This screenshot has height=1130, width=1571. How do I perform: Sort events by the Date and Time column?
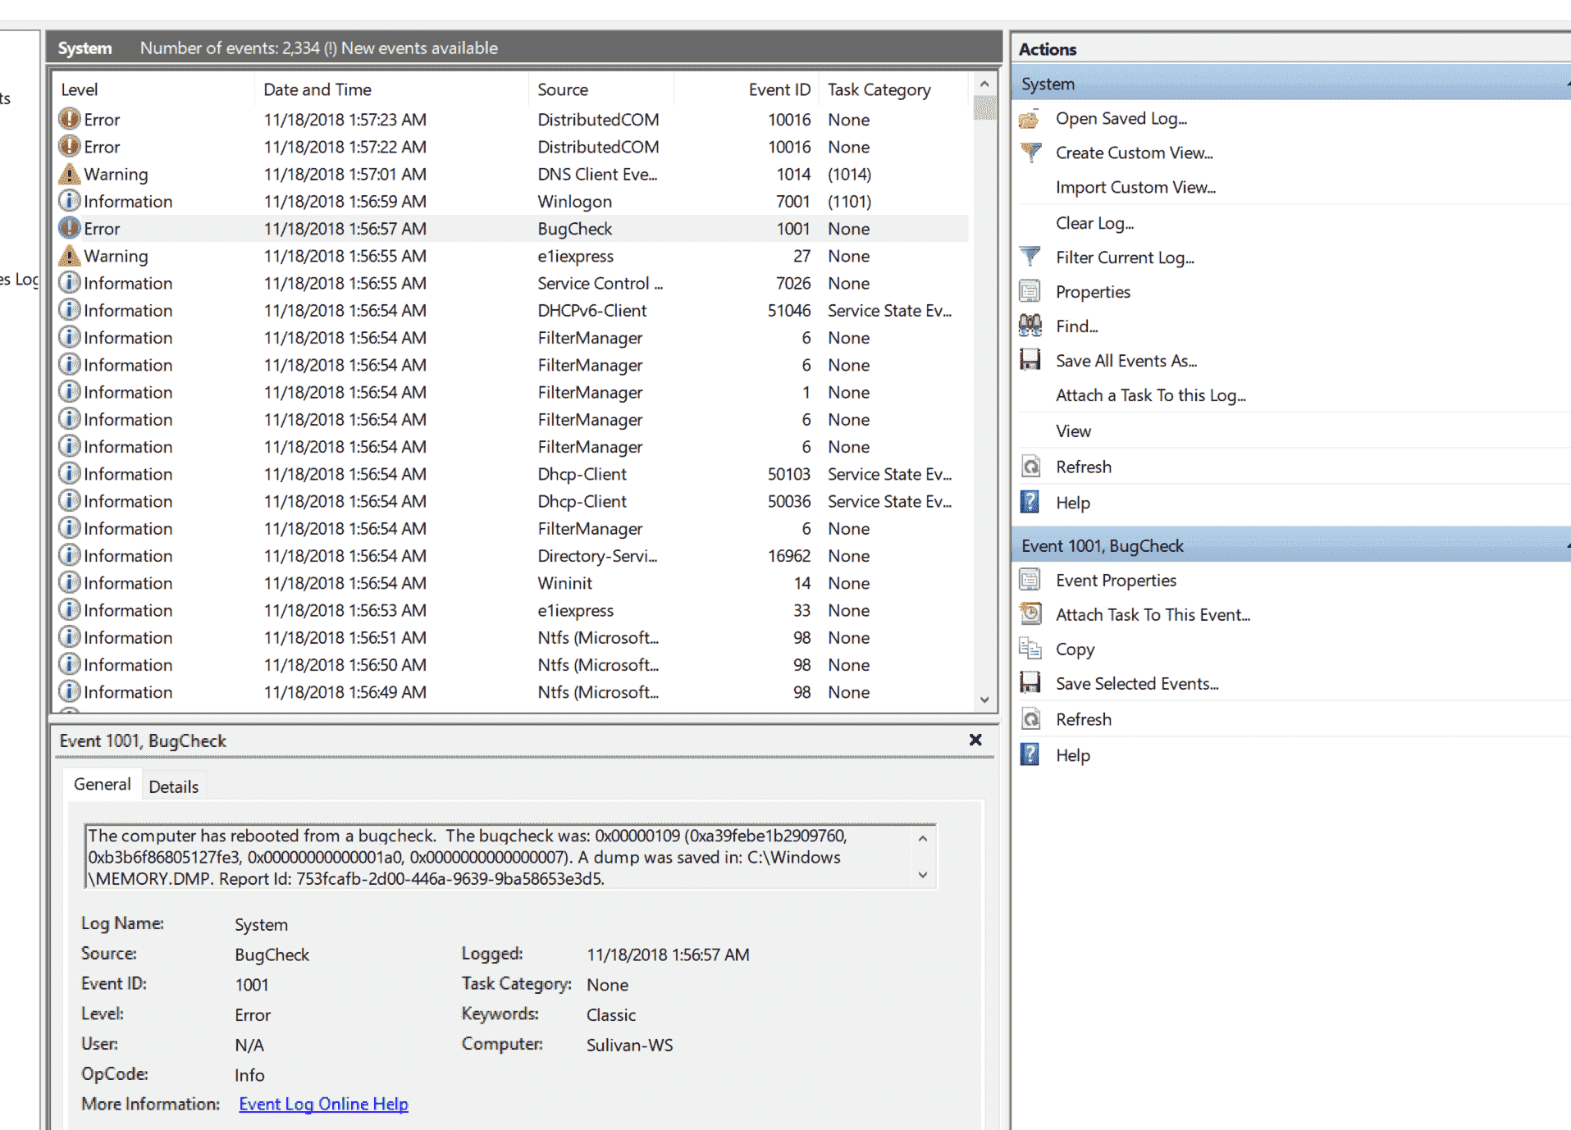point(391,89)
